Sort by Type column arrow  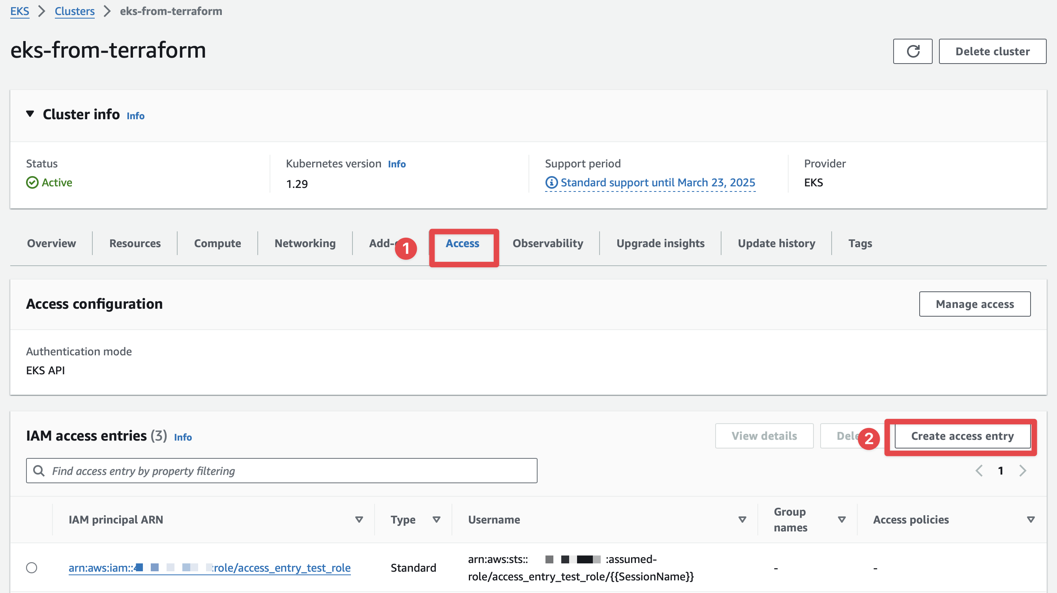coord(436,520)
